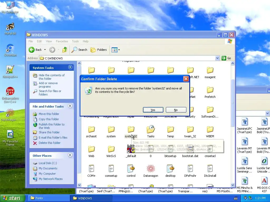The height and width of the screenshot is (202, 270).
Task: Click Publish this folder to the Web
Action: [51, 126]
